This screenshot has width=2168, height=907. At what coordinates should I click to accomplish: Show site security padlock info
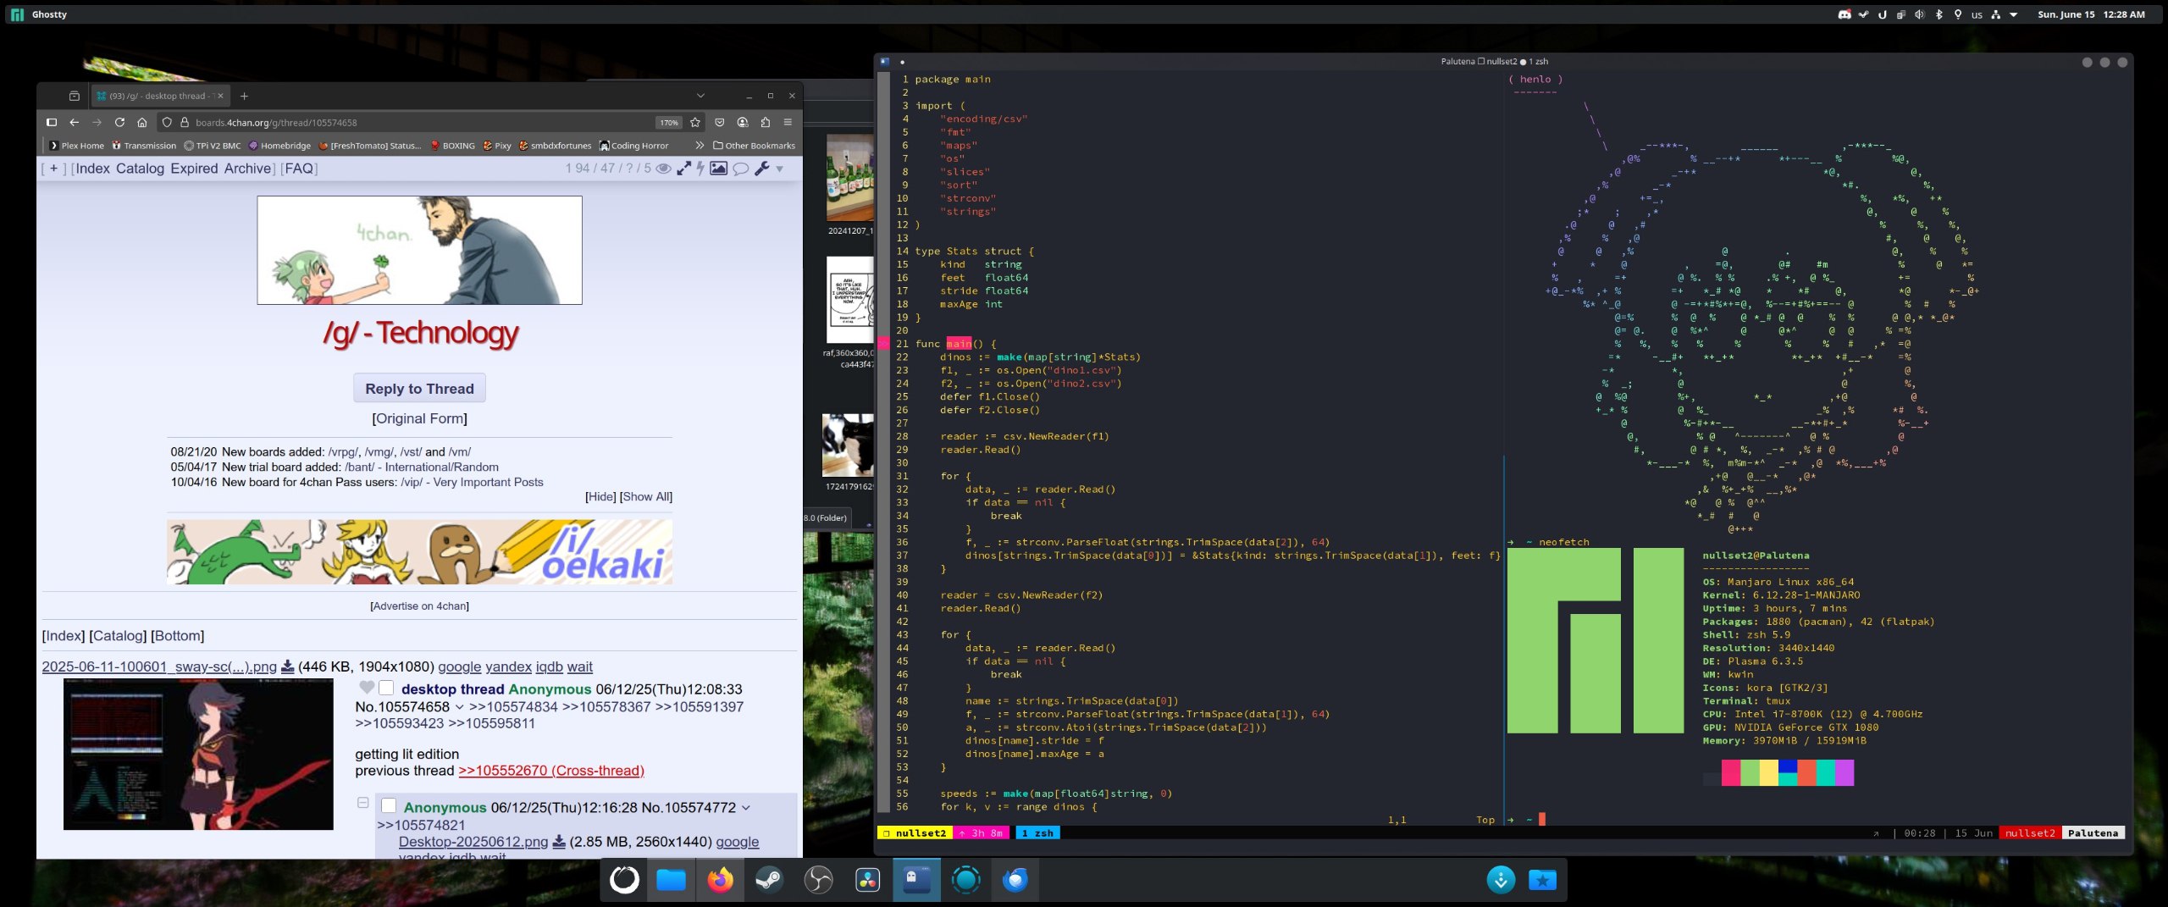[184, 122]
